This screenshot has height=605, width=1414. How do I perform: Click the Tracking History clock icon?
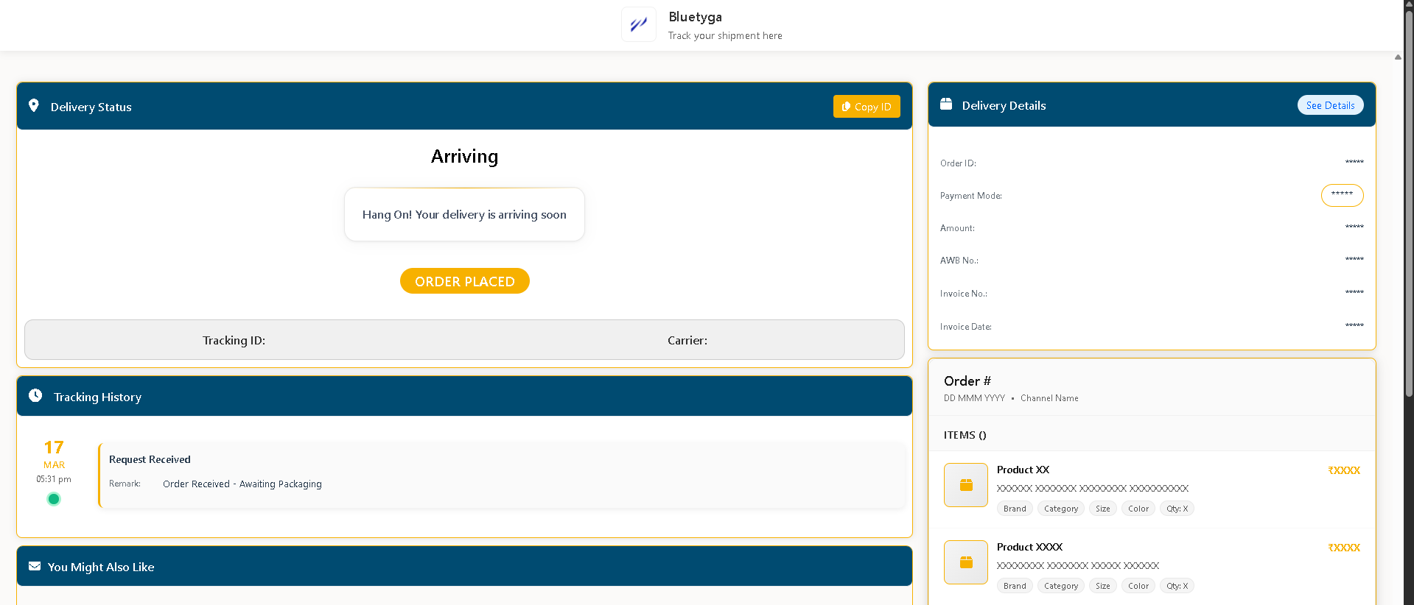tap(35, 396)
